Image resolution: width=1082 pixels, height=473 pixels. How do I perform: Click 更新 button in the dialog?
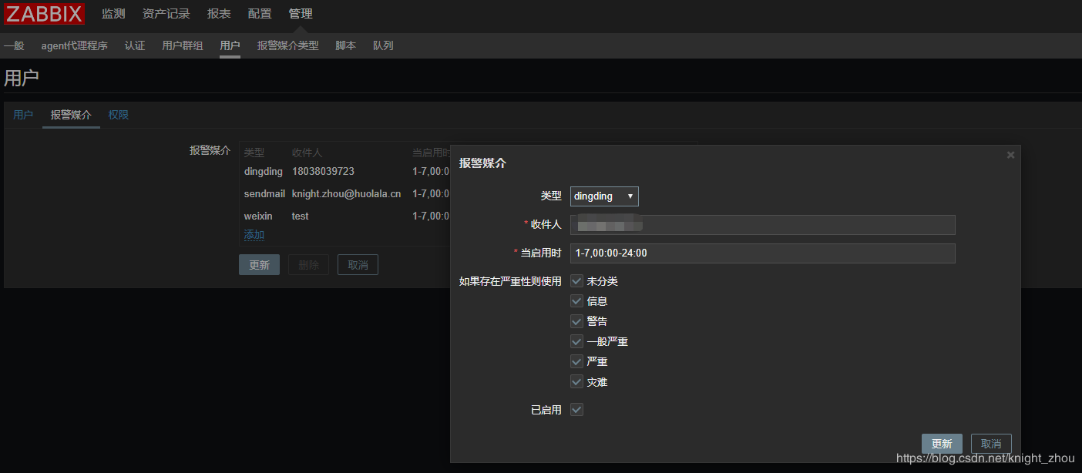pyautogui.click(x=942, y=444)
